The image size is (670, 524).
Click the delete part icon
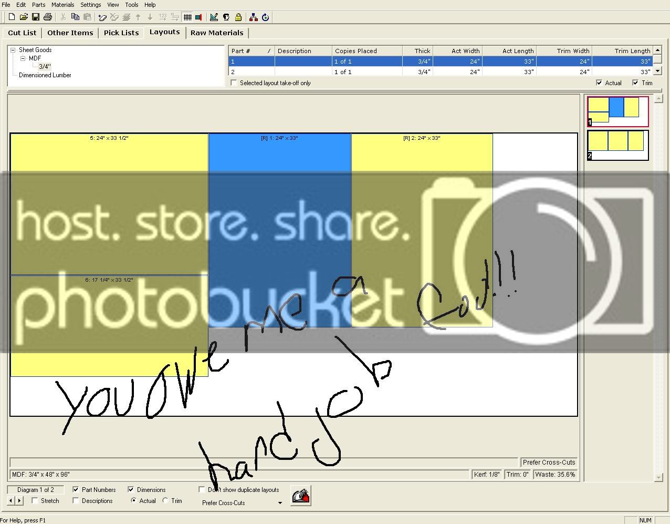point(114,17)
